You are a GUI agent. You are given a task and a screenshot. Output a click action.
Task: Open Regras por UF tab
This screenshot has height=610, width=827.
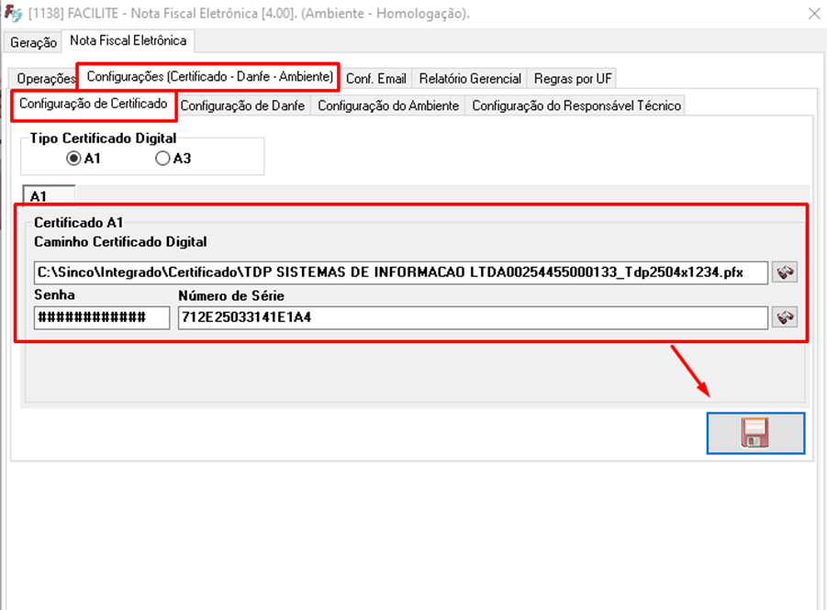tap(573, 79)
